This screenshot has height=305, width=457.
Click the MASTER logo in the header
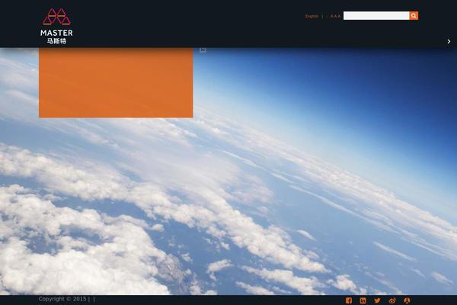coord(56,26)
